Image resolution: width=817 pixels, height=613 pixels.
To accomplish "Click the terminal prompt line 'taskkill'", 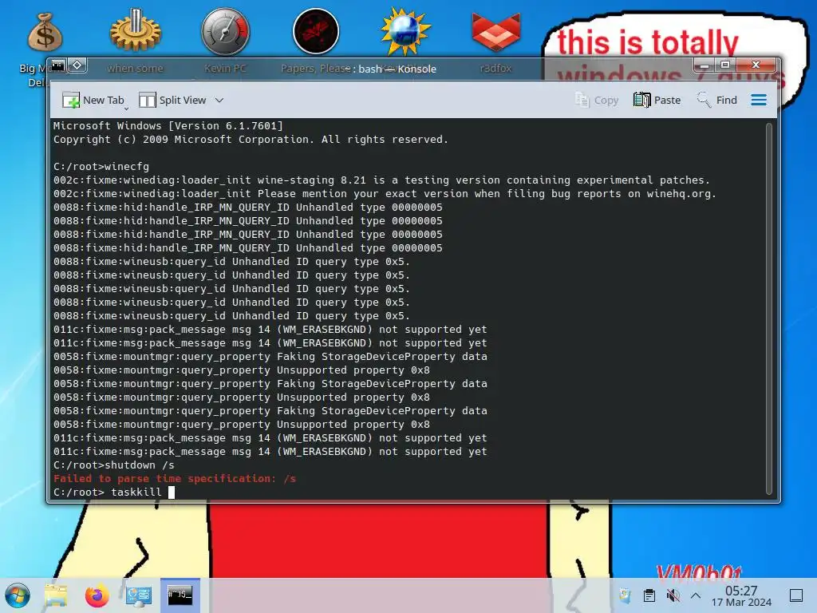I will click(x=114, y=492).
